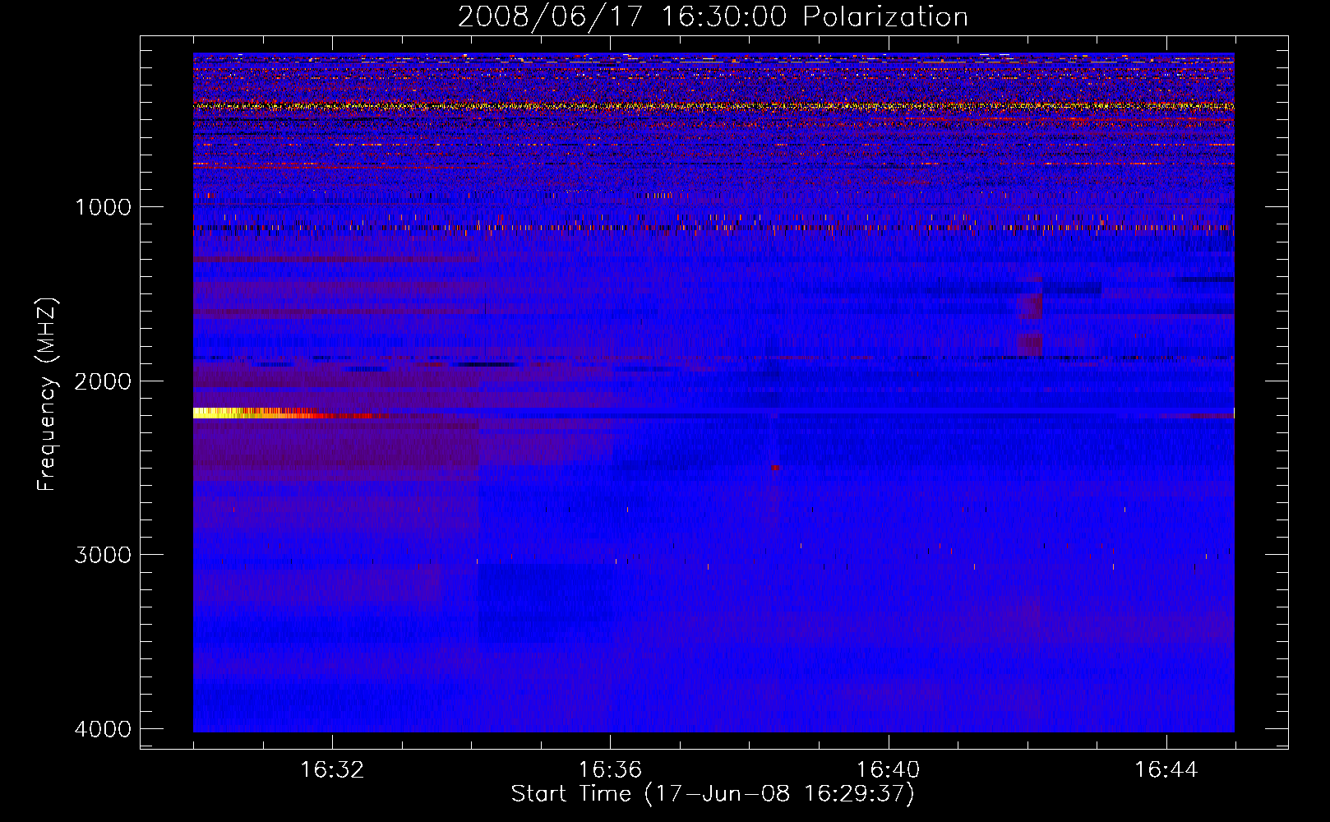Click the 'Frequency (MHZ)' axis label
1330x822 pixels.
[x=48, y=395]
